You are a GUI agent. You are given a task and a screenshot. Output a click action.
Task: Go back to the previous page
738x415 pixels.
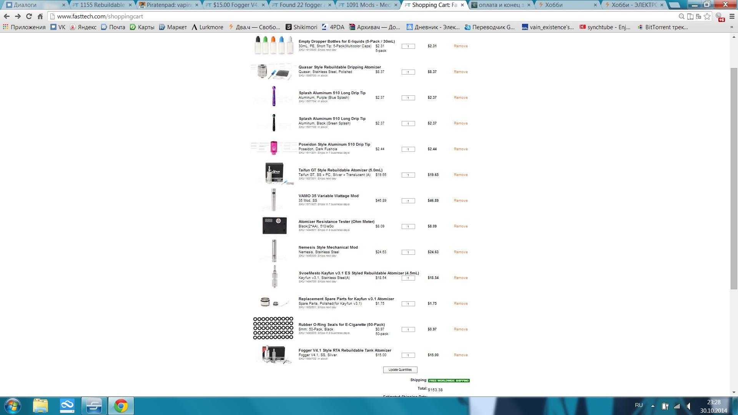[x=7, y=17]
